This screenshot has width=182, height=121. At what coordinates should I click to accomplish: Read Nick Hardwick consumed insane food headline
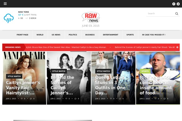[156, 85]
